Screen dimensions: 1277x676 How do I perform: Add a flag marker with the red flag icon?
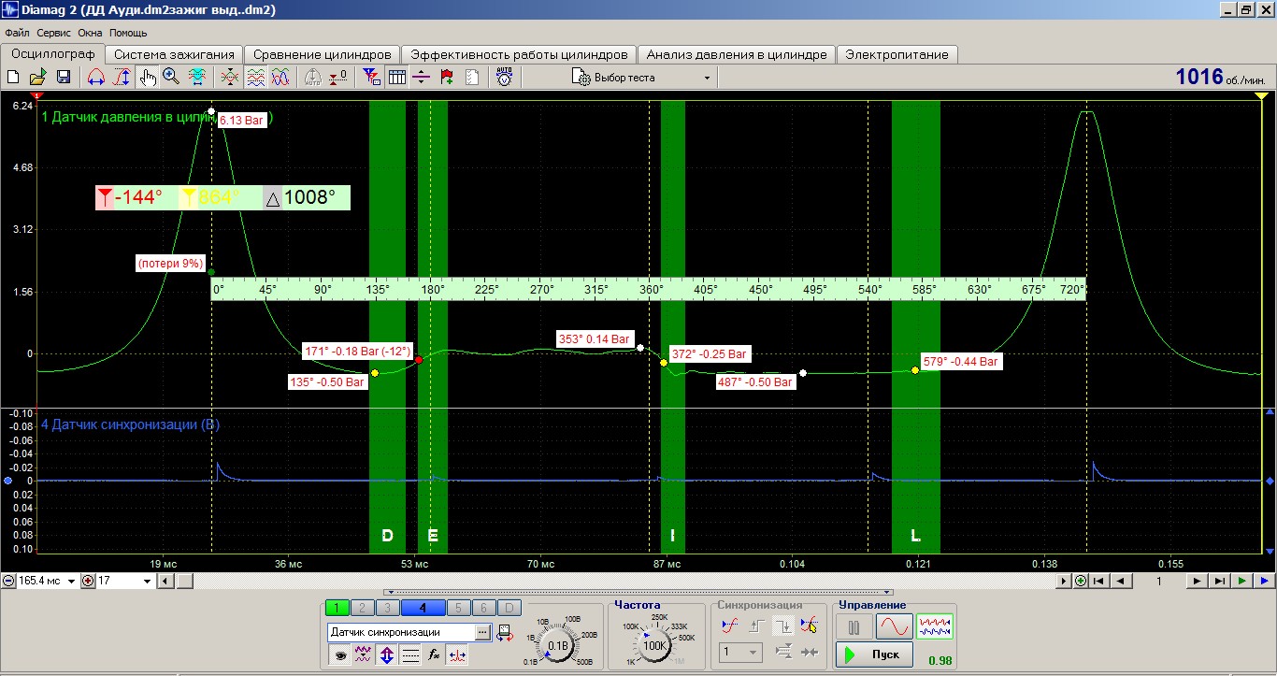tap(446, 78)
